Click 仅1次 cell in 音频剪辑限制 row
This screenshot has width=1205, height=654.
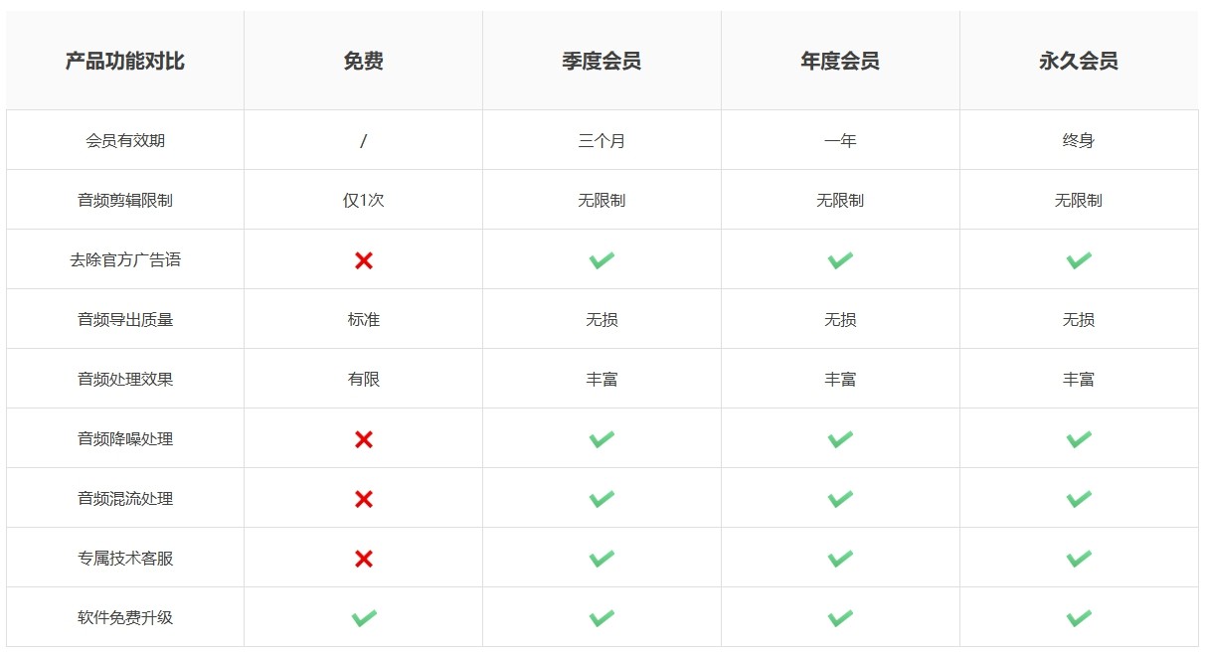pos(364,201)
